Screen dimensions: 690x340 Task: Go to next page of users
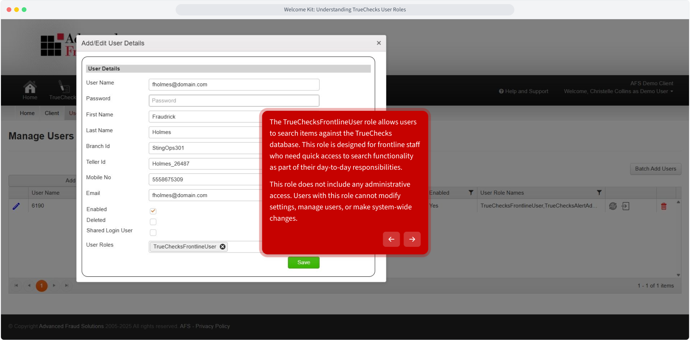coord(54,286)
